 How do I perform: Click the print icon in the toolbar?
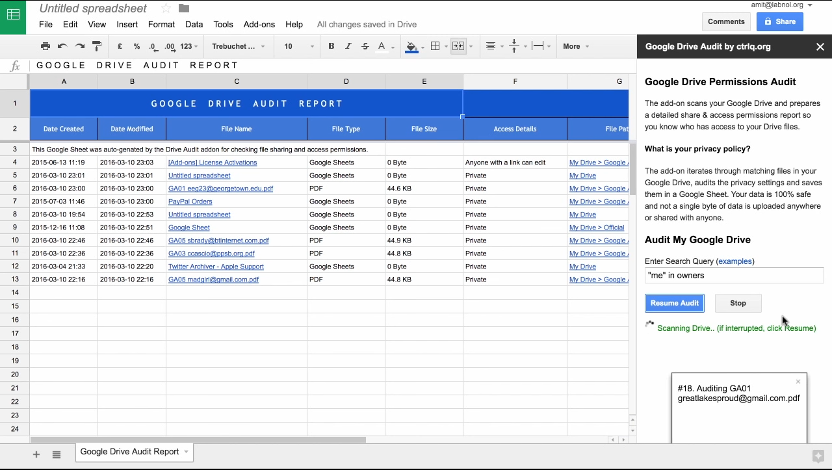click(x=45, y=46)
